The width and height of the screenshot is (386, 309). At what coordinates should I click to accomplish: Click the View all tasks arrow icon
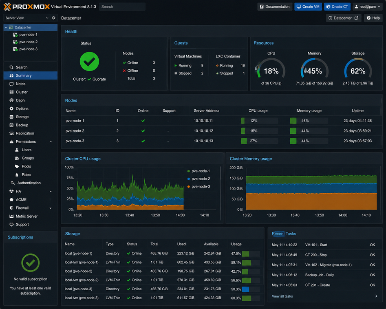tap(376, 296)
